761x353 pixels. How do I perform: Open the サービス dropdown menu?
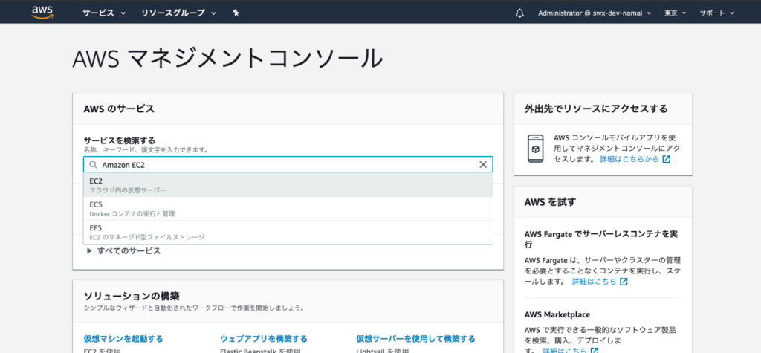pos(104,13)
